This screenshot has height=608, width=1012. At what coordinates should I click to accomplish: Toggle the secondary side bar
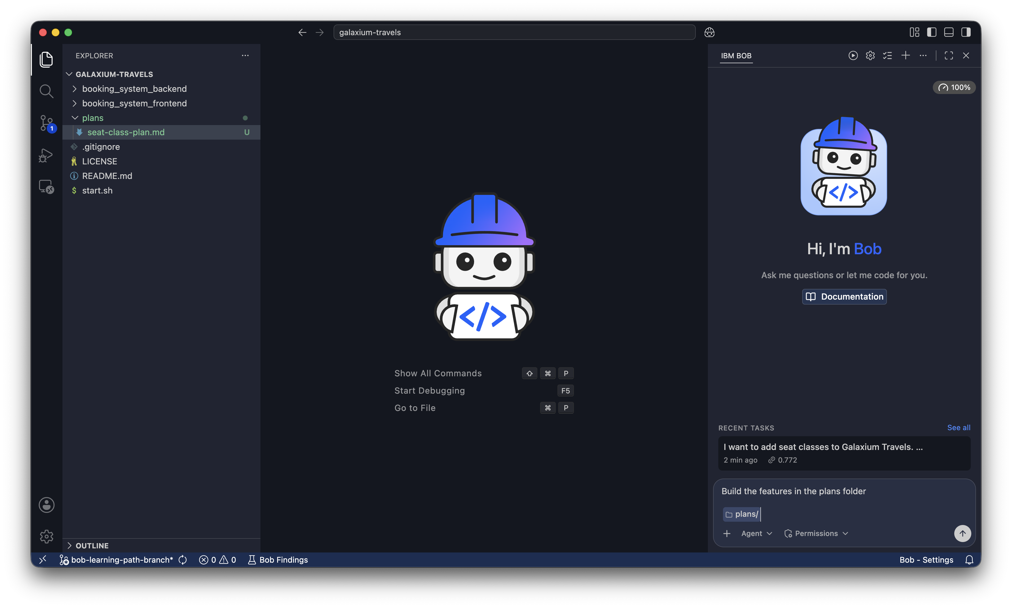[x=966, y=32]
